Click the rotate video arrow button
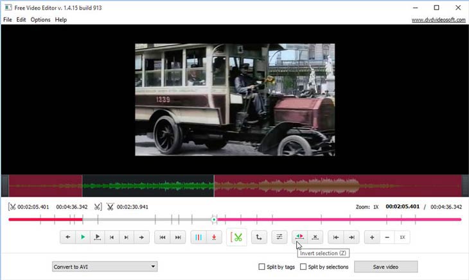Viewport: 469px width, 280px height. (x=259, y=237)
